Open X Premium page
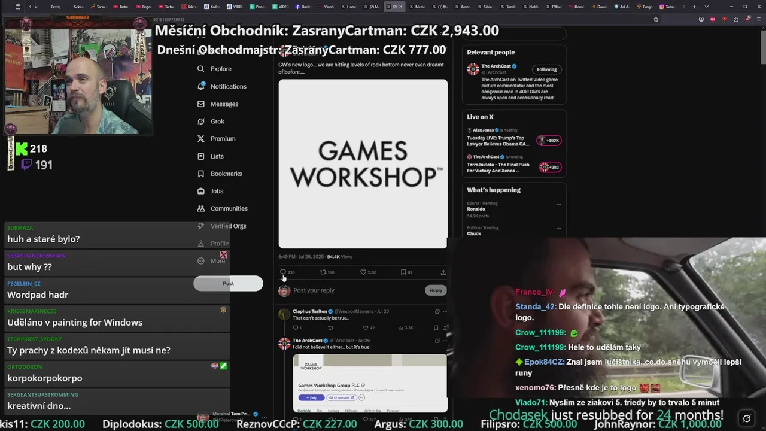 [x=216, y=138]
